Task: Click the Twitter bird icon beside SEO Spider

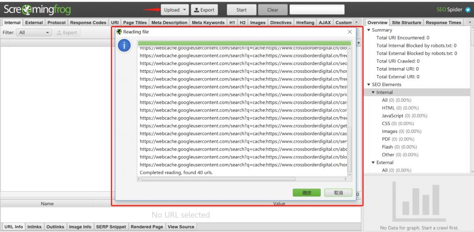Action: [468, 10]
